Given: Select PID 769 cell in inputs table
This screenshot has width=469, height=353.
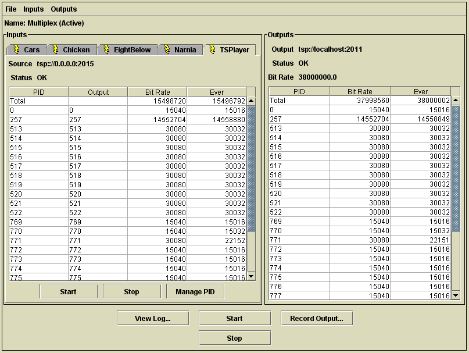Looking at the screenshot, I should [x=38, y=222].
